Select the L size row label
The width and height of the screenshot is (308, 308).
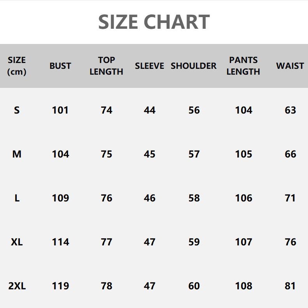pyautogui.click(x=17, y=198)
